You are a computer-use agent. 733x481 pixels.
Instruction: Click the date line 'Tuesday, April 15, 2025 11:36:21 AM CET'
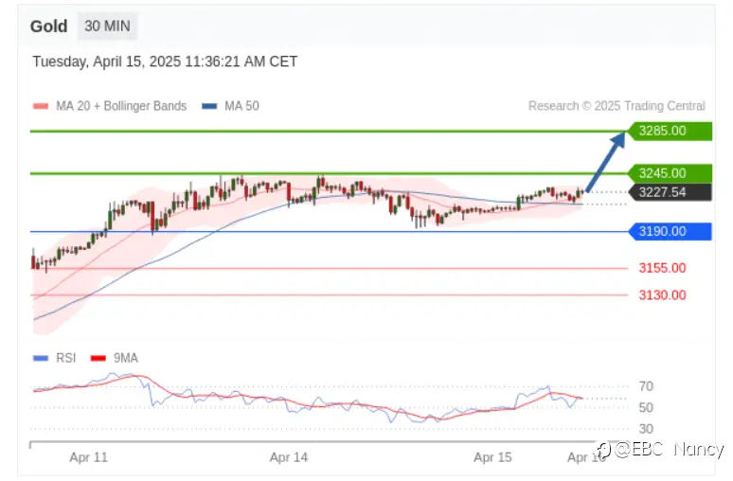point(165,62)
